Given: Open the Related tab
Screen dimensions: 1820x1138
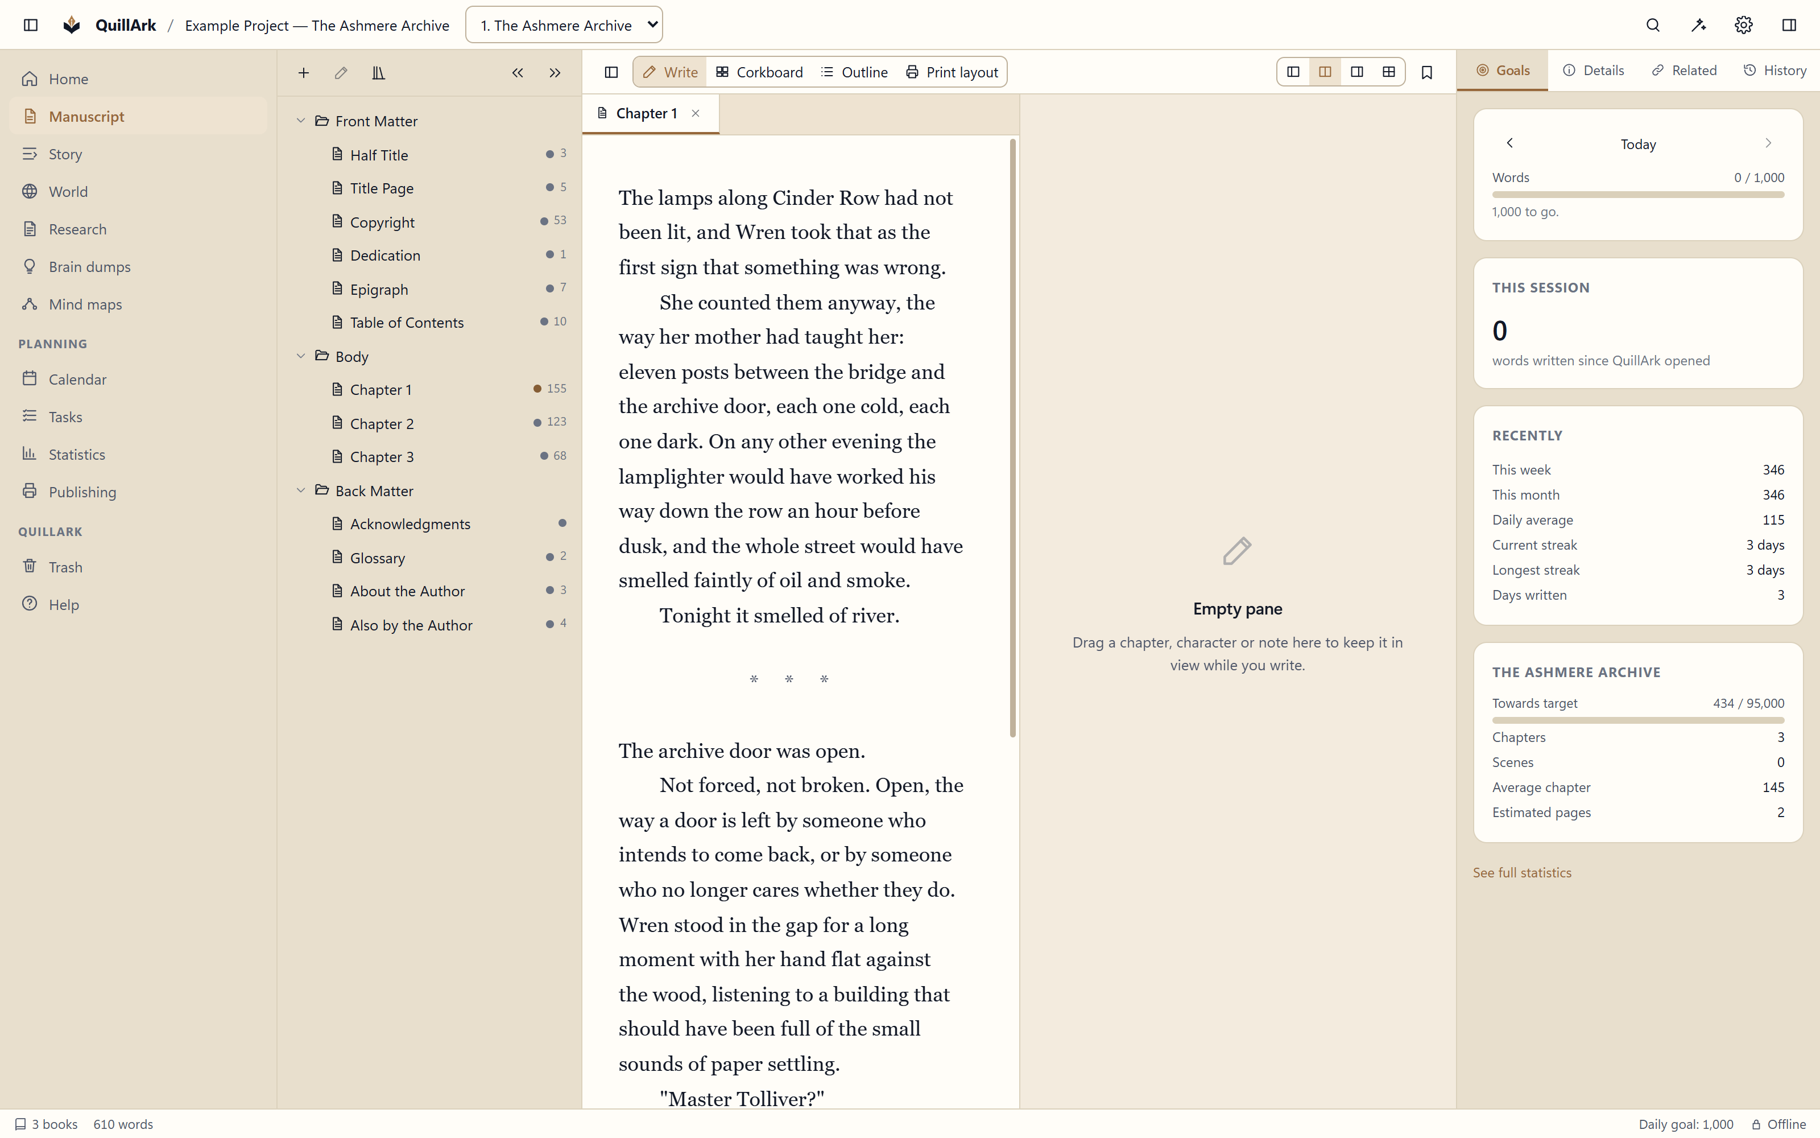Looking at the screenshot, I should click(1684, 70).
